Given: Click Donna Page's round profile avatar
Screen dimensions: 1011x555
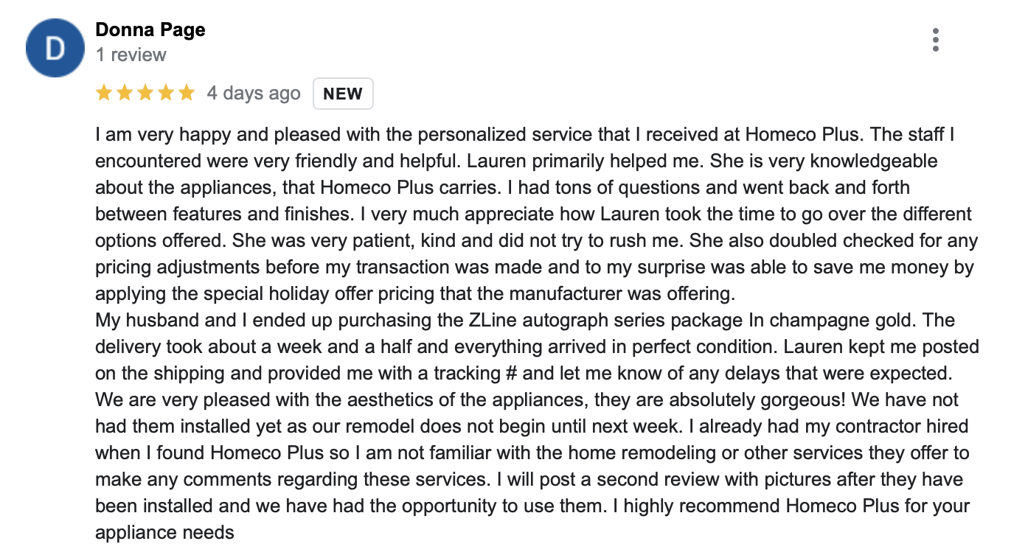Looking at the screenshot, I should [x=55, y=47].
